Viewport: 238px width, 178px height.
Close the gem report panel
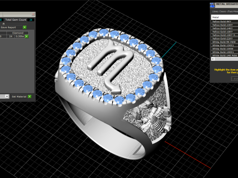coord(33,14)
